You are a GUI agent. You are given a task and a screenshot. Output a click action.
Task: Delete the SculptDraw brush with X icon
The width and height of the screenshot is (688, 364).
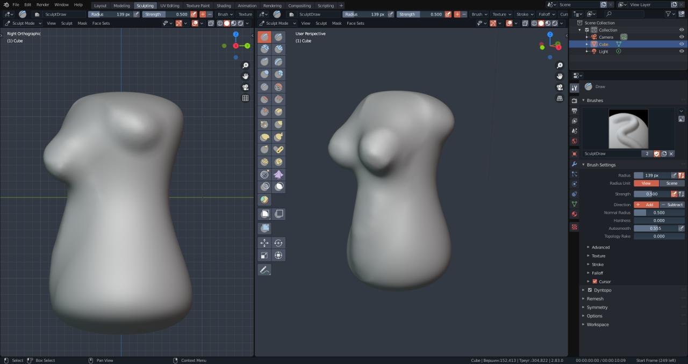[671, 154]
